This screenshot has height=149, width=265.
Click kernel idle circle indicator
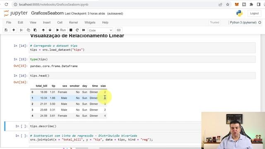pyautogui.click(x=260, y=22)
